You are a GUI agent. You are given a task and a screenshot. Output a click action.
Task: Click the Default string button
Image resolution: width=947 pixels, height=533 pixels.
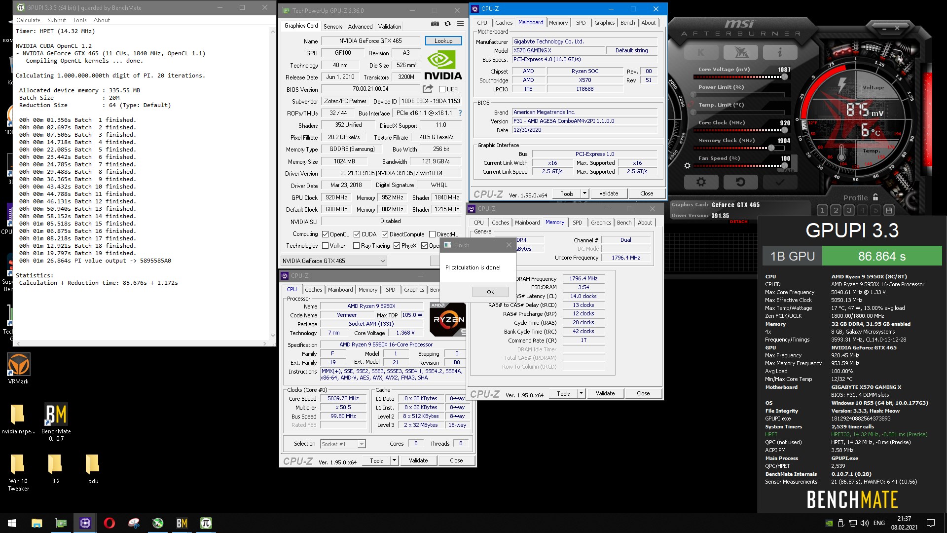631,50
